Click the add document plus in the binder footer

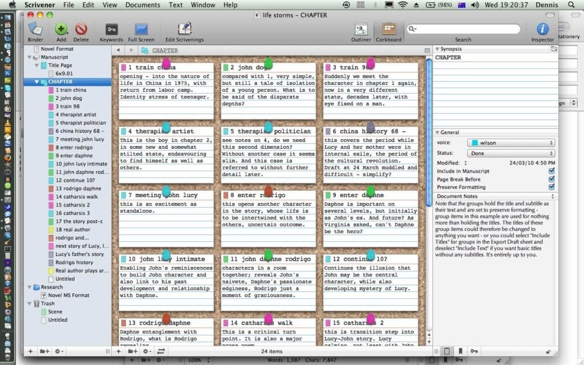[31, 351]
